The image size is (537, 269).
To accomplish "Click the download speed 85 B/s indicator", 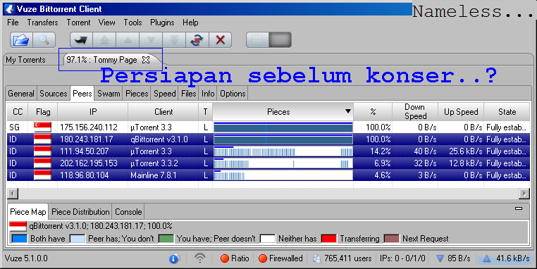I will [453, 258].
